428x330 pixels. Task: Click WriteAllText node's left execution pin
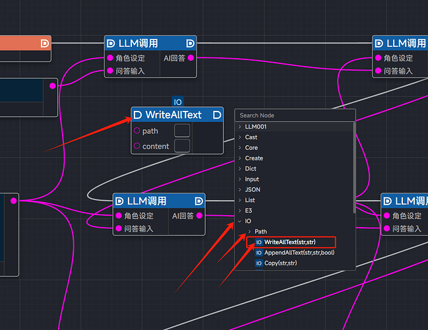(x=137, y=115)
